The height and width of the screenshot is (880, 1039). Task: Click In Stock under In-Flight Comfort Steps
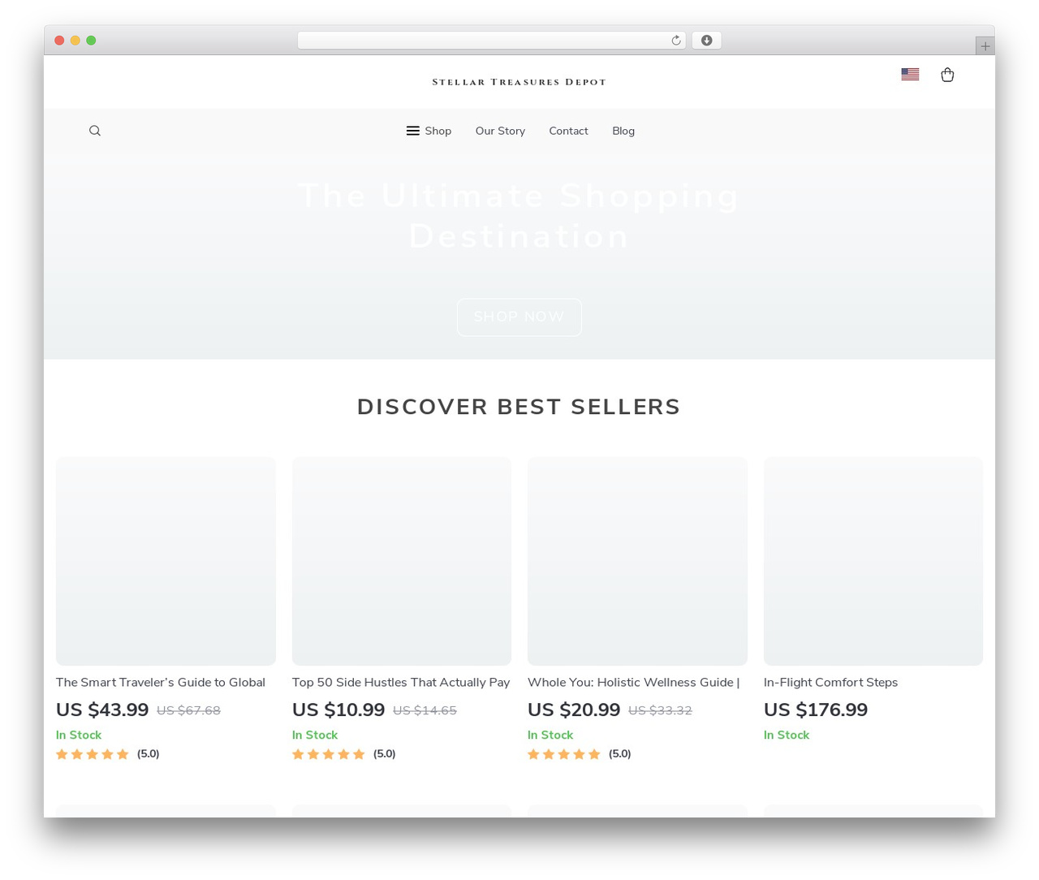[787, 735]
